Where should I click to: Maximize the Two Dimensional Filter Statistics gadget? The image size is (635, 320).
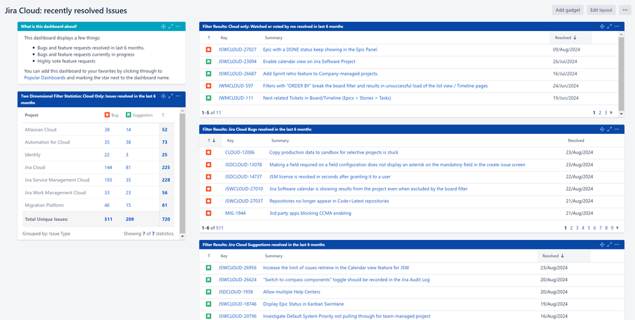(x=171, y=96)
